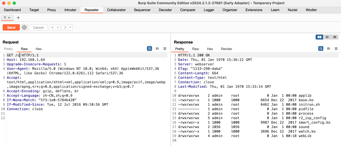
Task: Open the Logger tab
Action: point(209,10)
